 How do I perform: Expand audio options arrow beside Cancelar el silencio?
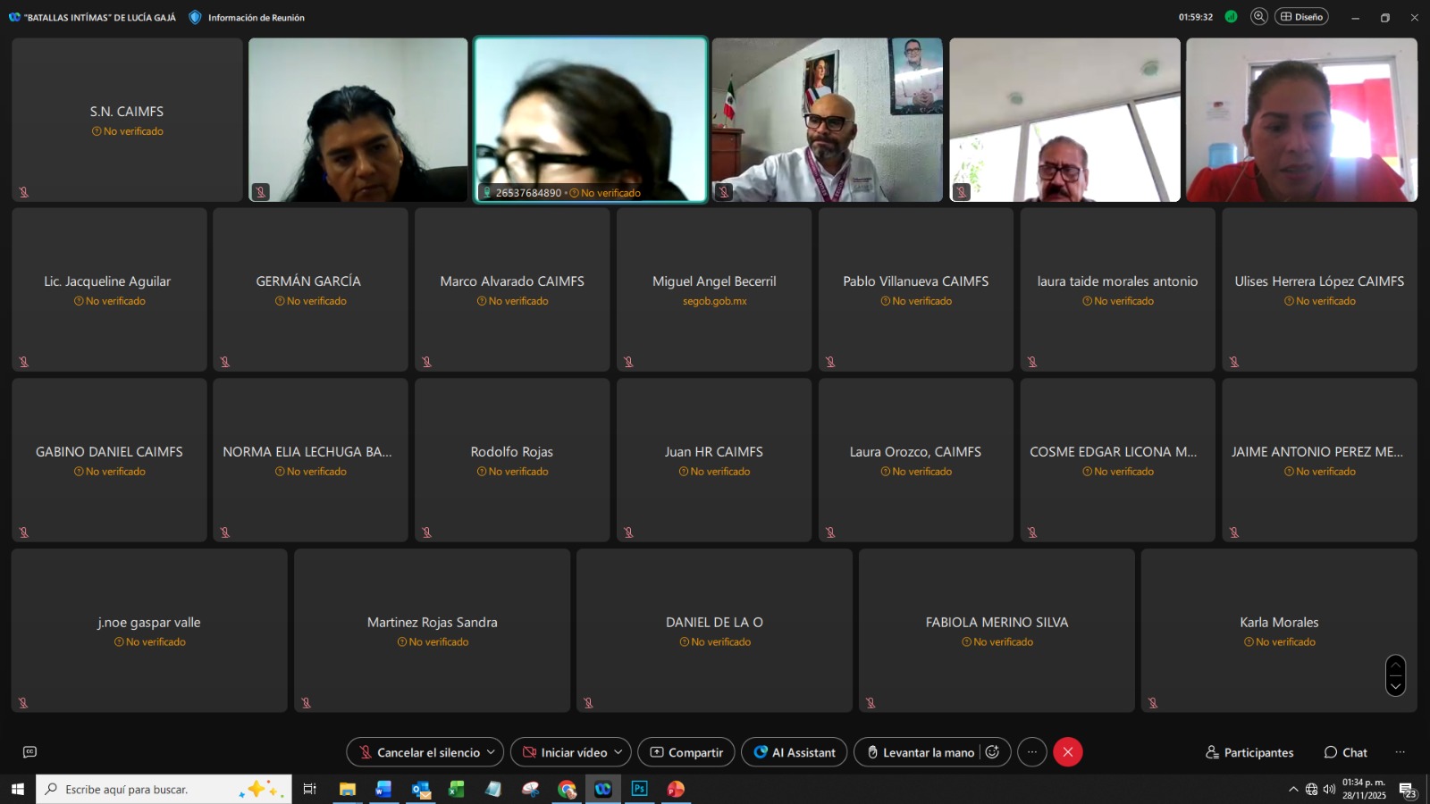tap(491, 752)
